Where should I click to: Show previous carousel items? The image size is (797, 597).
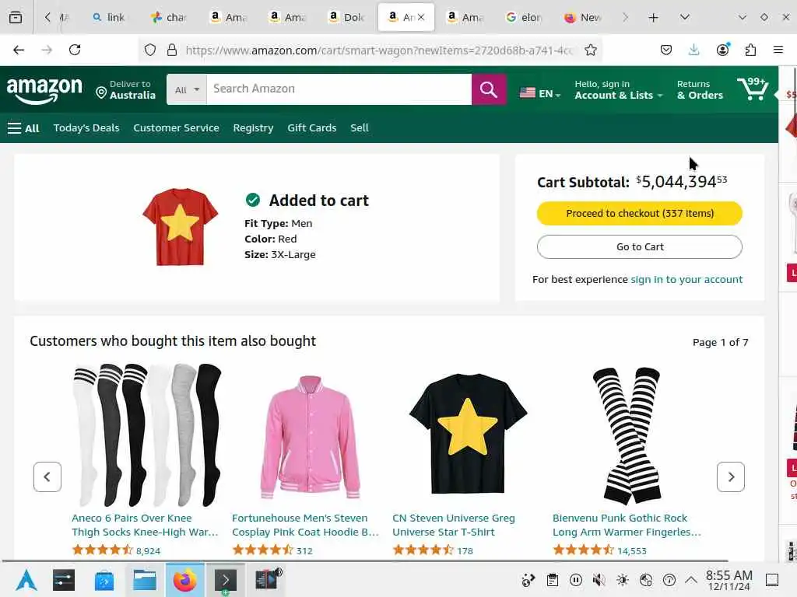coord(47,477)
